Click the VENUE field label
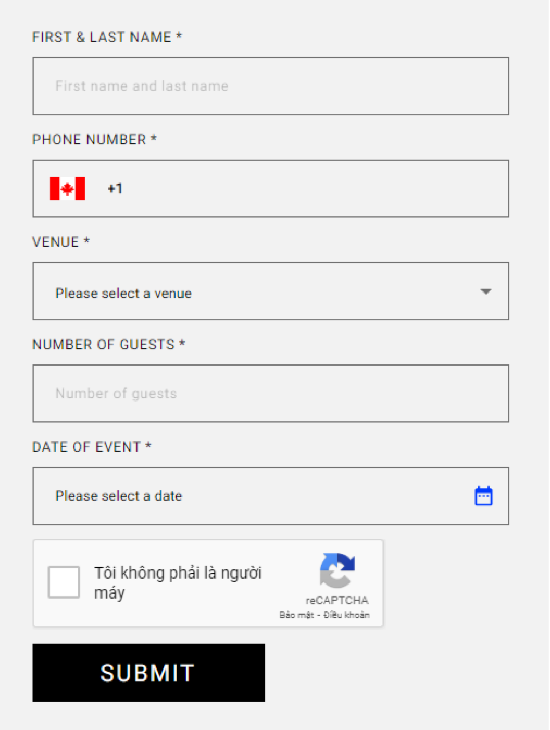 tap(61, 242)
